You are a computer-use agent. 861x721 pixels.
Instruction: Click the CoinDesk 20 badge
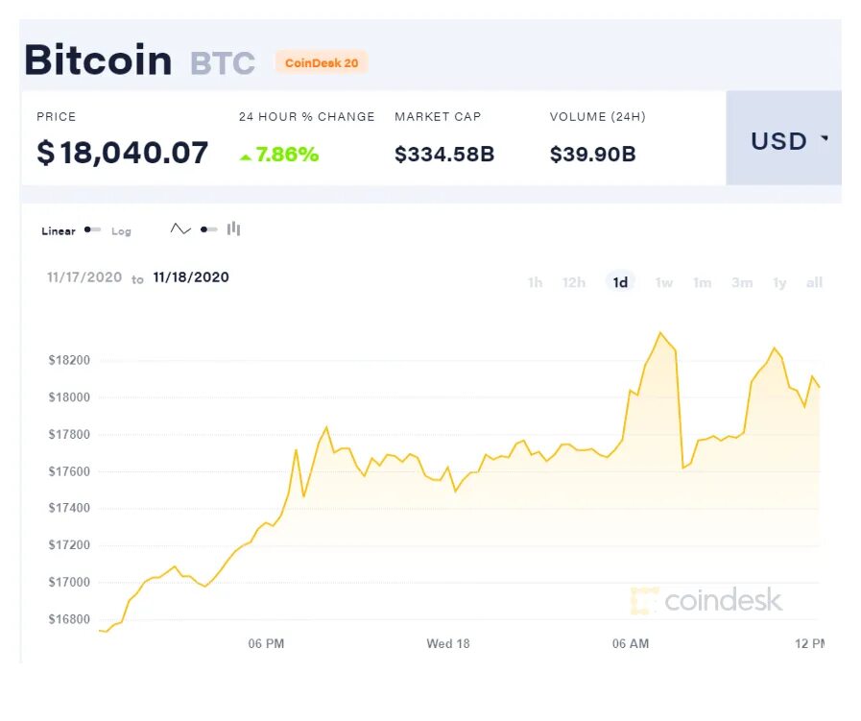pos(322,62)
